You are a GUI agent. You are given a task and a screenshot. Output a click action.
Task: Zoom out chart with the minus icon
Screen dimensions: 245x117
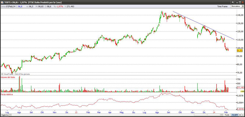coord(243,115)
